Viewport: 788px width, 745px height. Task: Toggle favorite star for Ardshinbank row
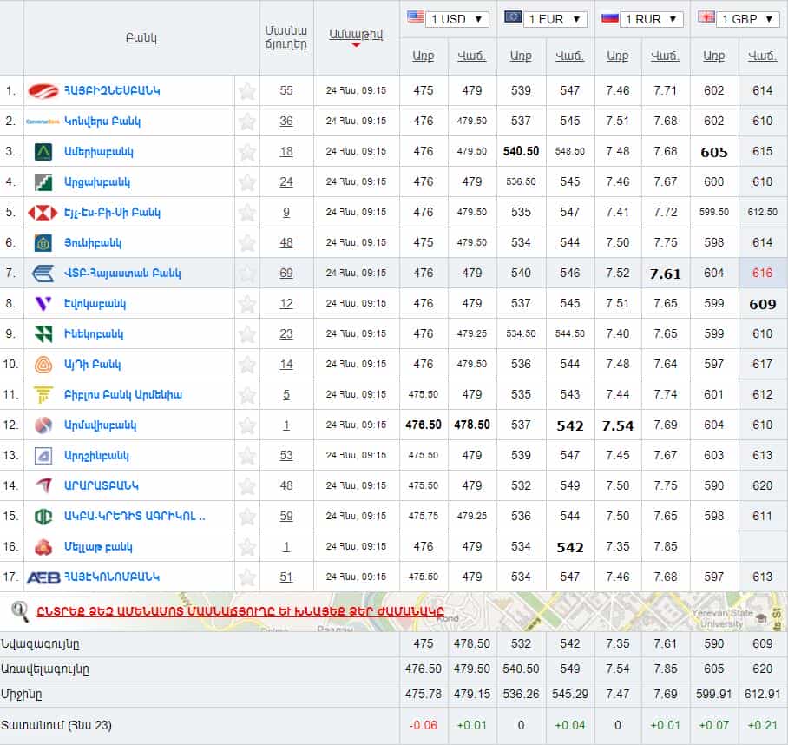pyautogui.click(x=247, y=456)
